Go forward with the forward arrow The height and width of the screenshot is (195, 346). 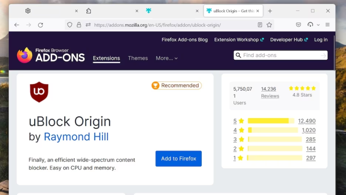pos(29,25)
